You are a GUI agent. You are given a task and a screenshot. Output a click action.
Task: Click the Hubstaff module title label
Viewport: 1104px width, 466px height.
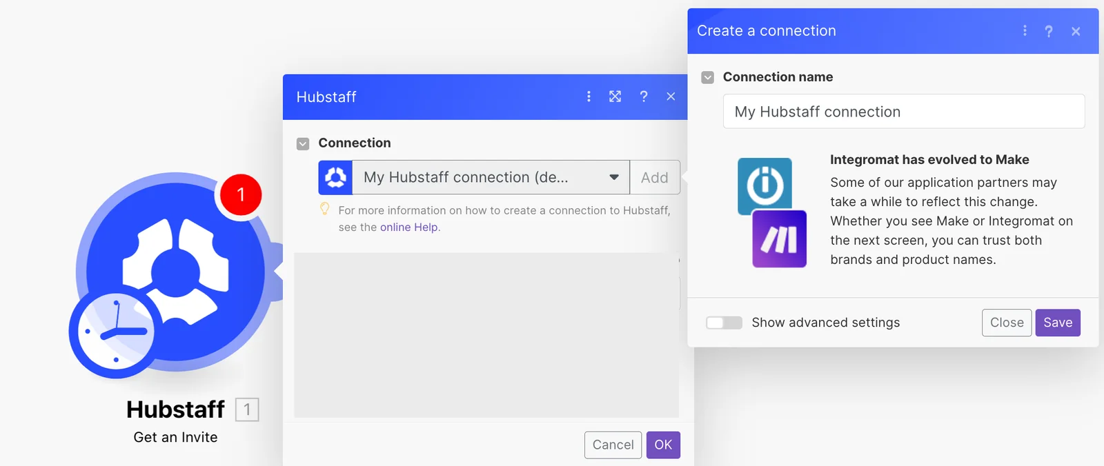coord(175,409)
